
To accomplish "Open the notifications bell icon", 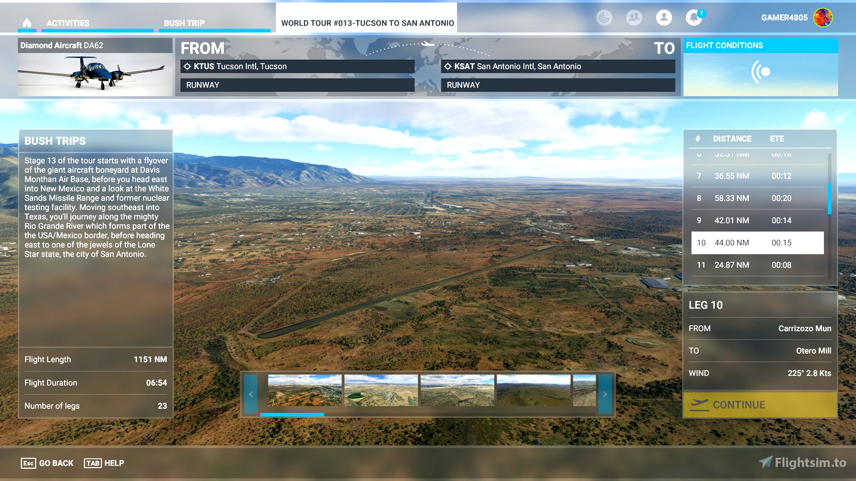I will point(694,18).
